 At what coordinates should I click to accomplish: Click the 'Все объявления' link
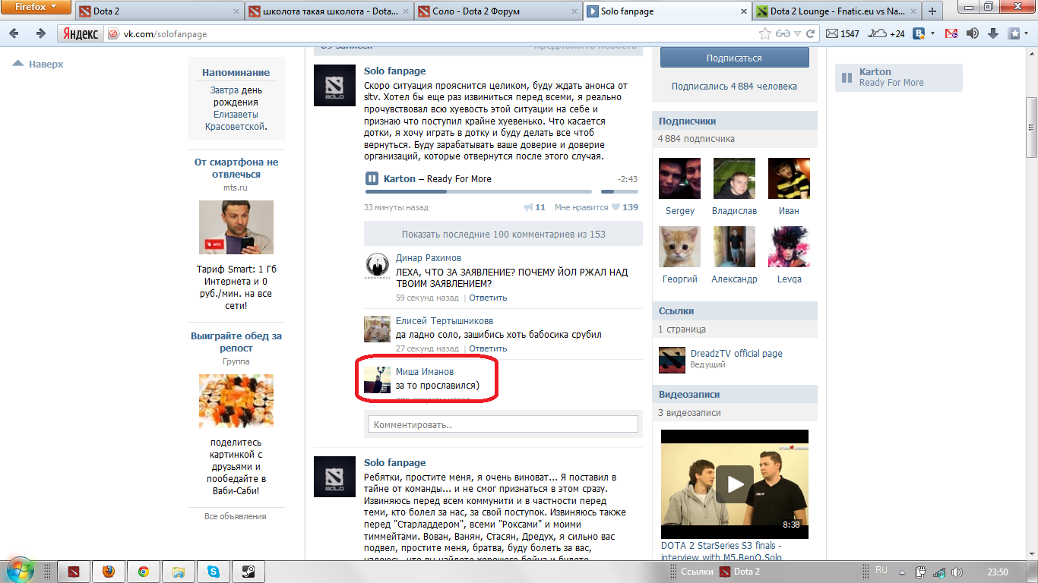tap(236, 516)
